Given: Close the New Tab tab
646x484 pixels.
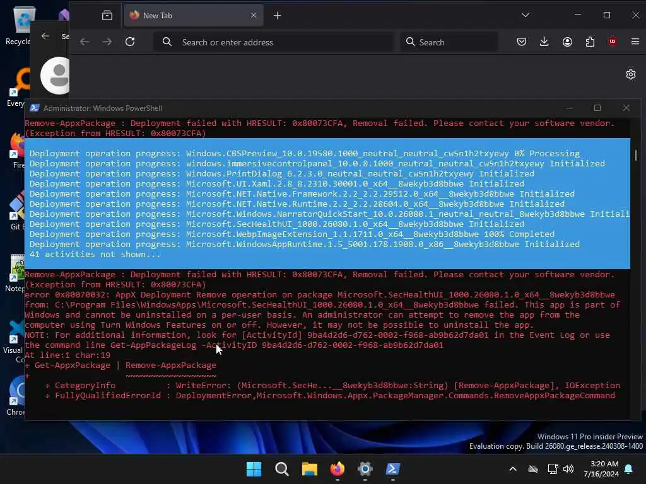Looking at the screenshot, I should tap(254, 15).
